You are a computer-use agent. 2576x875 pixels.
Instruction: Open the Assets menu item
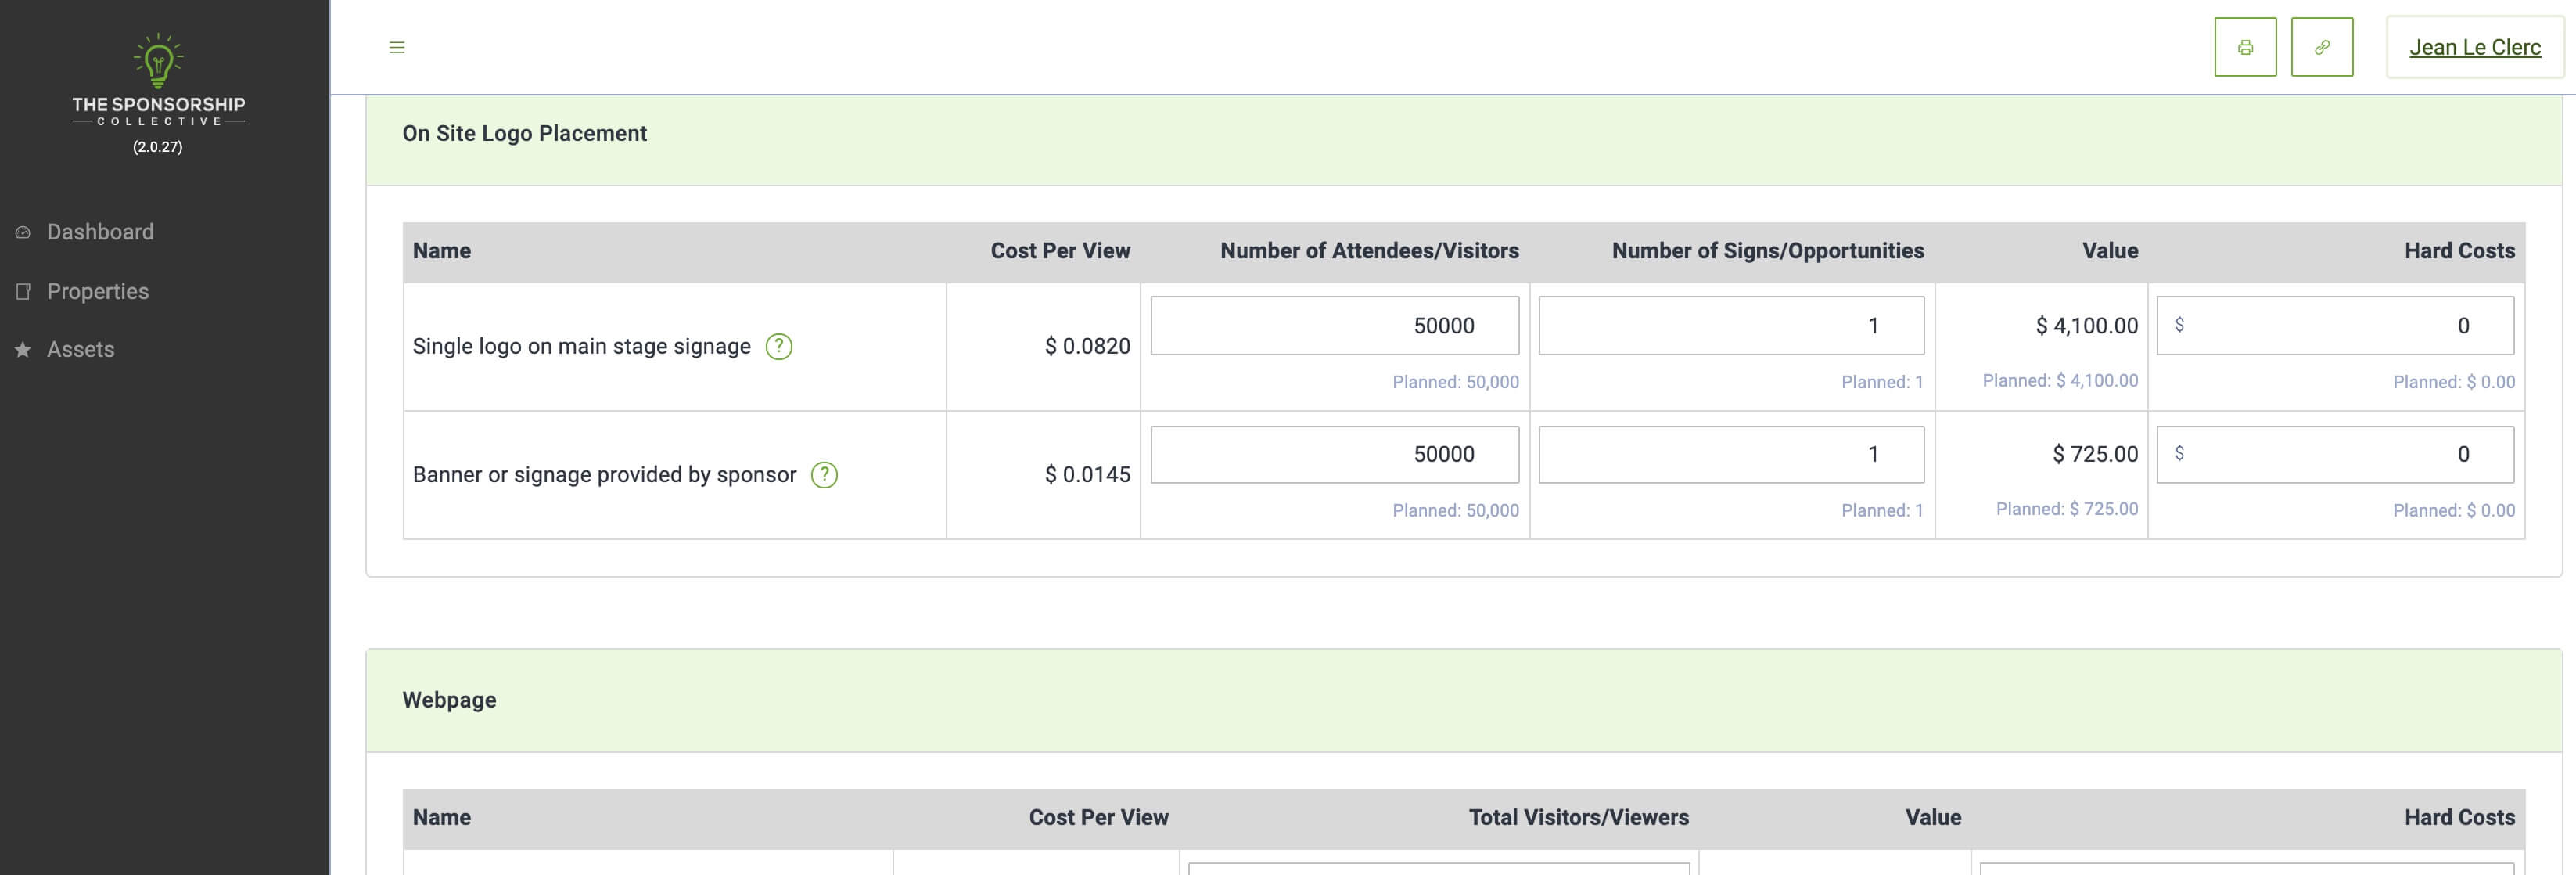(81, 349)
